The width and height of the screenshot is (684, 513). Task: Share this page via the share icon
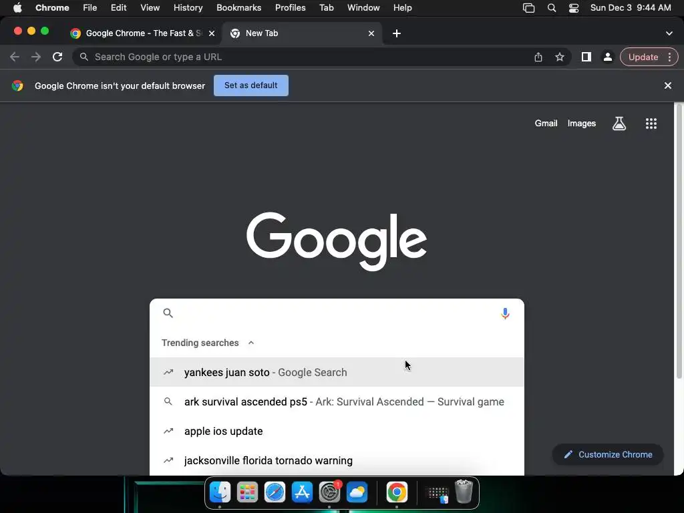[x=538, y=57]
